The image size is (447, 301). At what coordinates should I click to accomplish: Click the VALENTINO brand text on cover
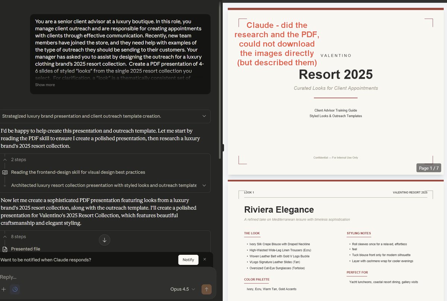[336, 56]
